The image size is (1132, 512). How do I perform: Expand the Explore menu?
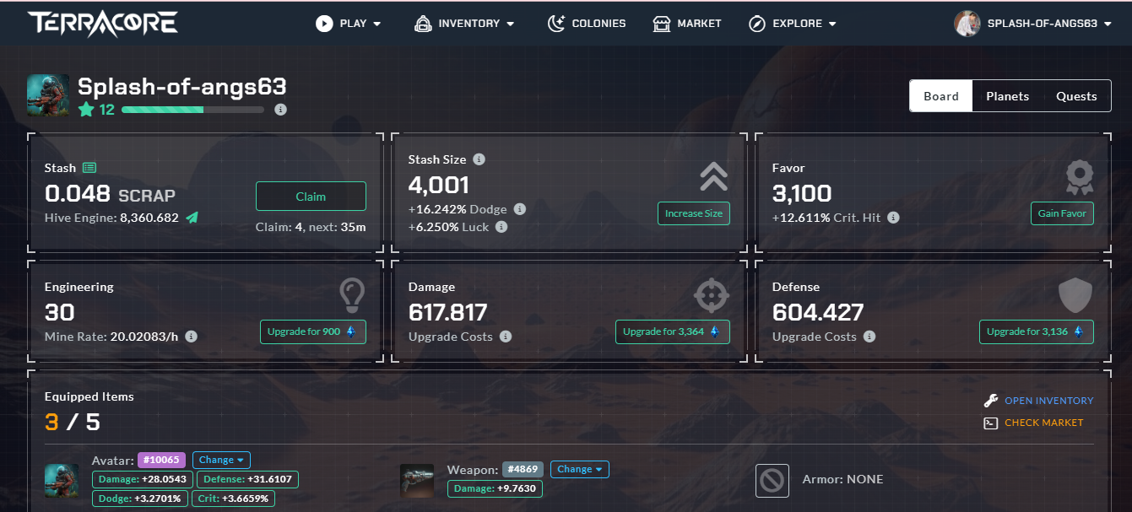click(x=793, y=24)
